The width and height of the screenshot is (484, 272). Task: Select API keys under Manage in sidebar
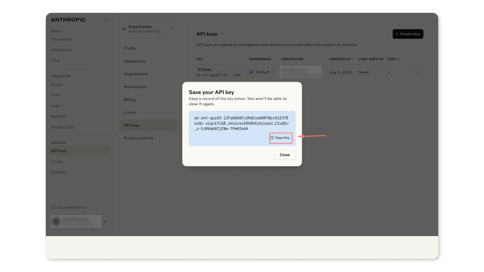[80, 151]
